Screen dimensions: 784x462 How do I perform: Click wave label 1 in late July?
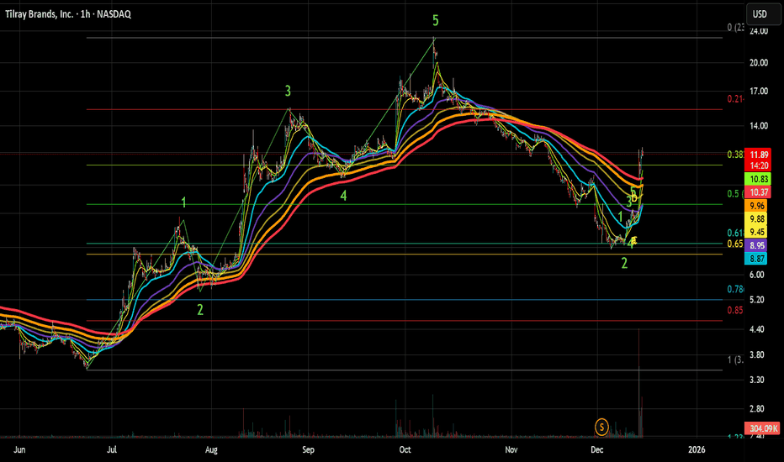point(183,202)
